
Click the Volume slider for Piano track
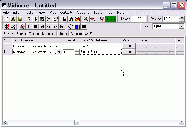[155, 46]
